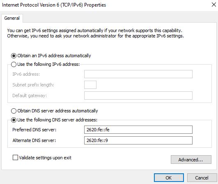This screenshot has width=218, height=184.
Task: Click the Alternate DNS server label
Action: (34, 140)
